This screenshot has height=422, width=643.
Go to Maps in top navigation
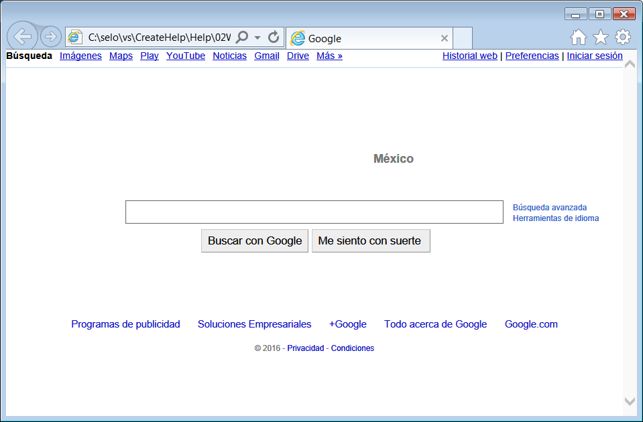121,56
